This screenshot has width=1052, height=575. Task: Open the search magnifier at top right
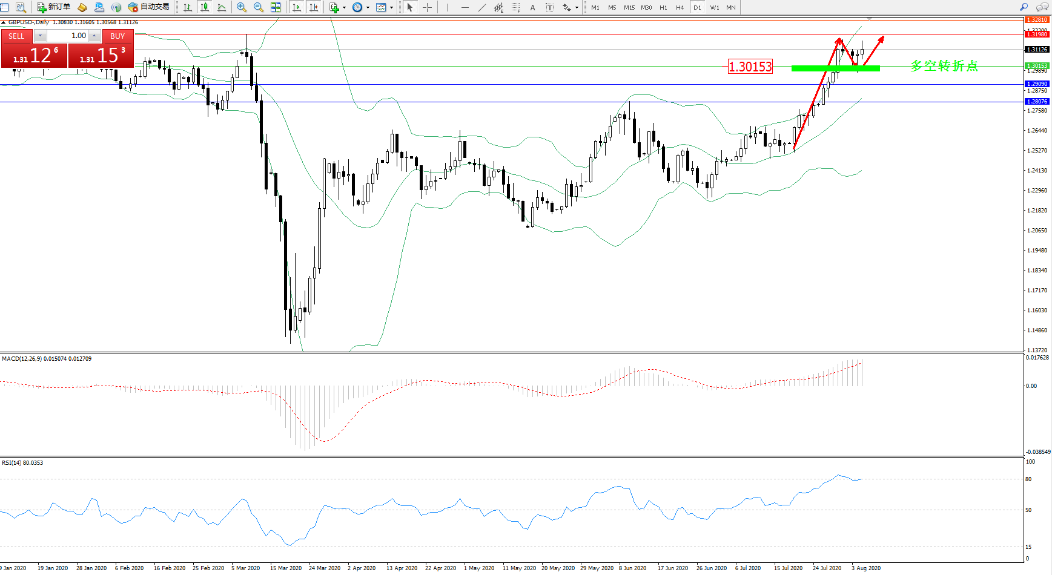[x=1024, y=7]
